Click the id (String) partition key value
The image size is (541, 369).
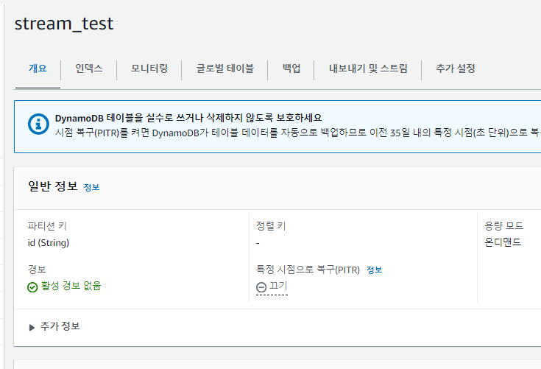49,242
